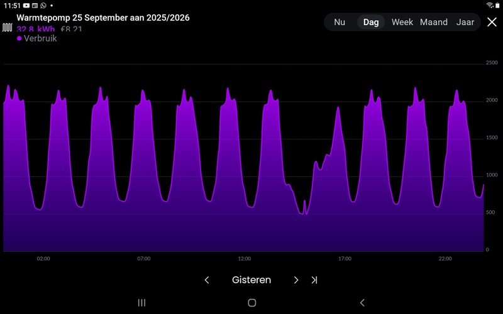Open Android recent apps button
This screenshot has width=503, height=314.
tap(141, 303)
